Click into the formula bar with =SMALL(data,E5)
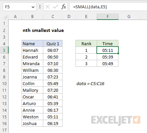The image size is (147, 133). click(108, 7)
